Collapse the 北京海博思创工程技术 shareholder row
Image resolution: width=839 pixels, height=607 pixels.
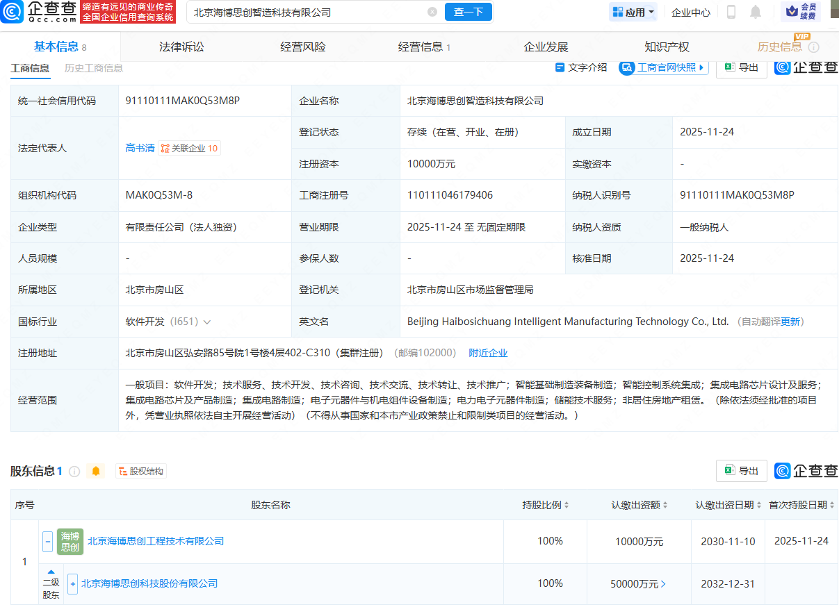click(x=47, y=541)
